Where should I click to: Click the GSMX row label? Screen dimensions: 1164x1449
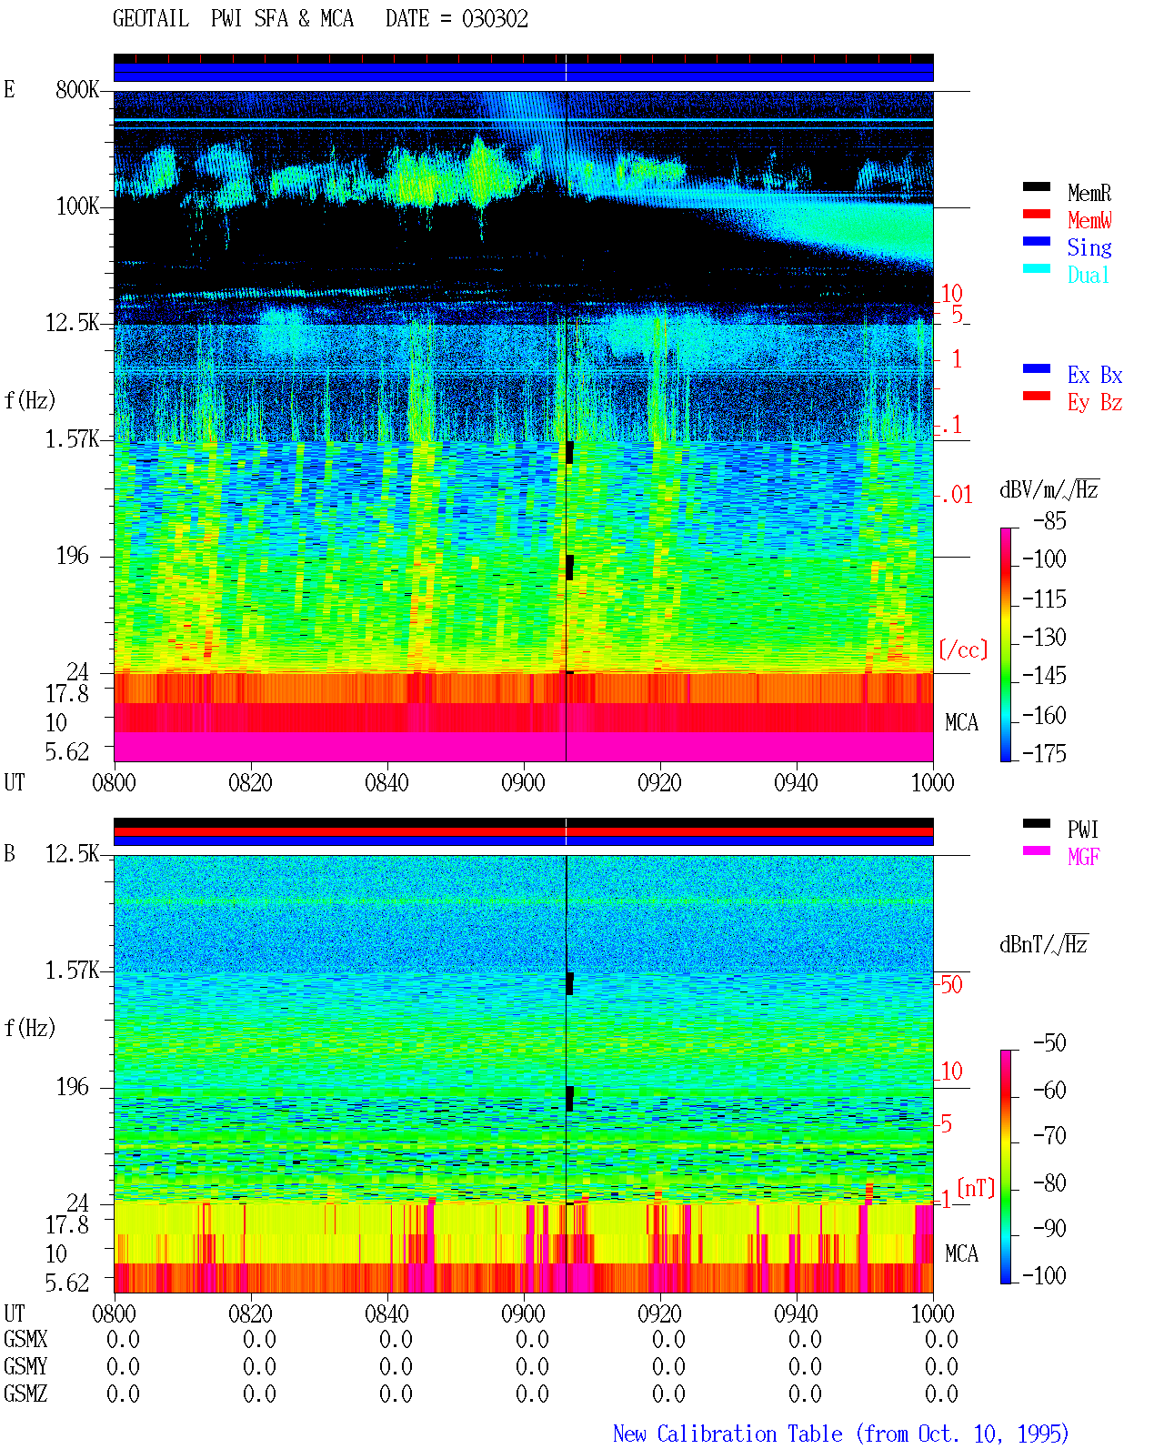tap(25, 1339)
